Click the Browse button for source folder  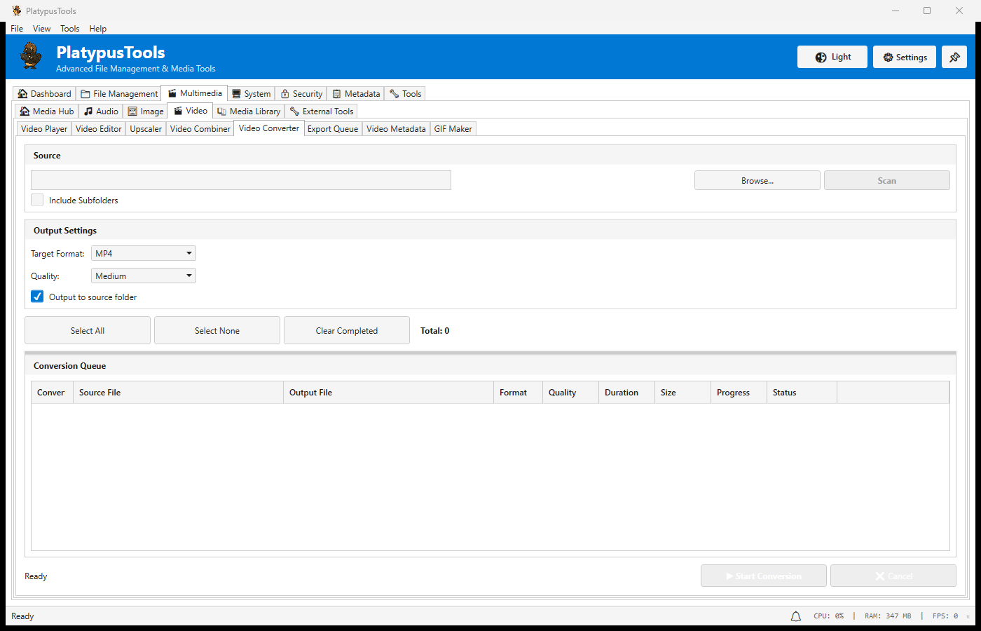[757, 180]
